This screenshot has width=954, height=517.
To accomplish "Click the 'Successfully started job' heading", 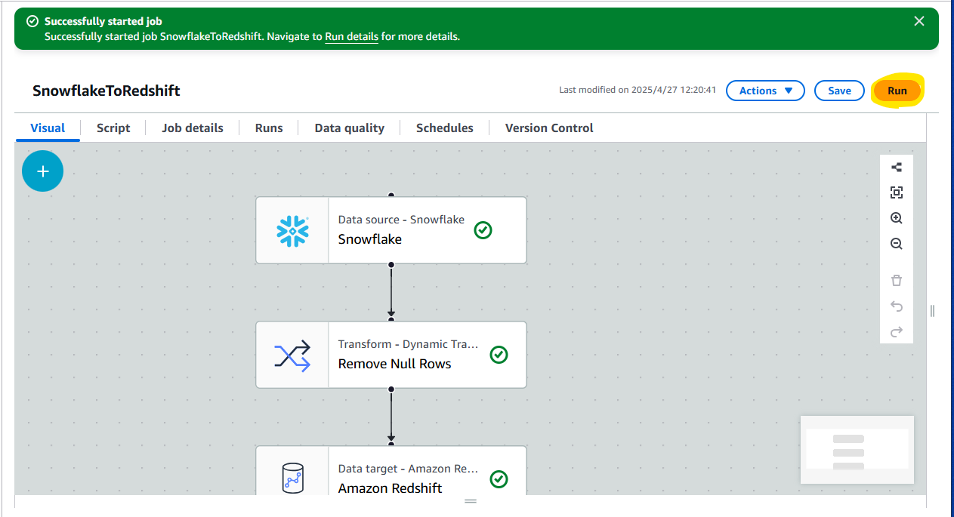I will pyautogui.click(x=103, y=21).
